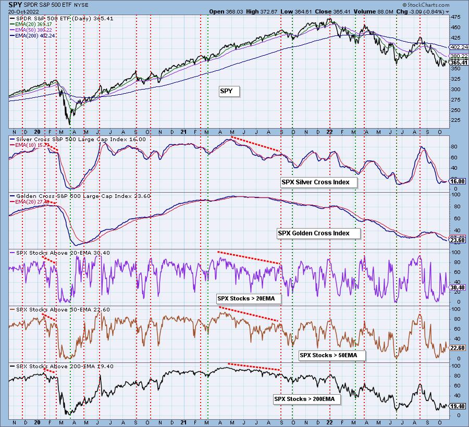
Task: Click the SPX Stocks Above 50-EMA legend title
Action: pyautogui.click(x=60, y=309)
